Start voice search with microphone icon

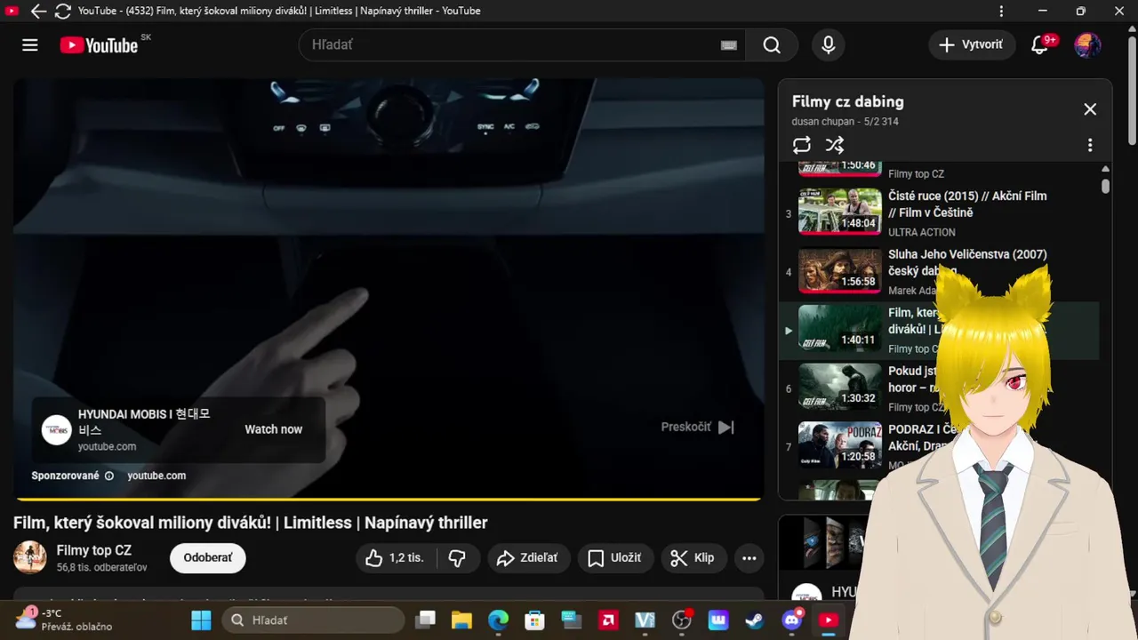[829, 45]
